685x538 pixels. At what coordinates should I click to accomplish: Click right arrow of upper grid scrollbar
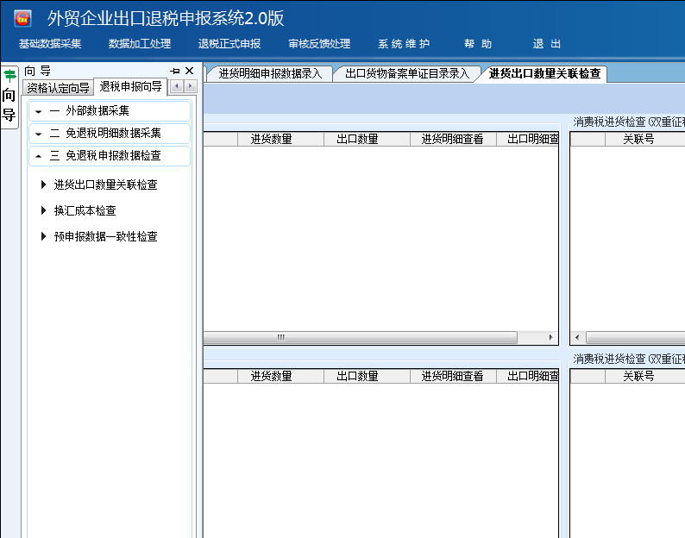[x=551, y=338]
